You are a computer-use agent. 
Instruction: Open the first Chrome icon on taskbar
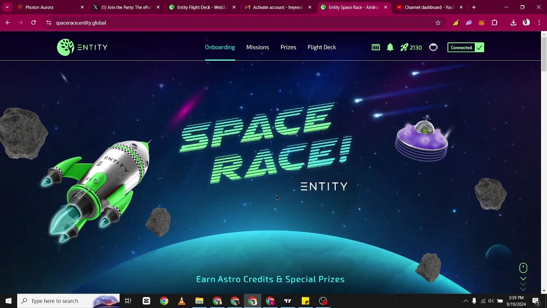(x=164, y=301)
